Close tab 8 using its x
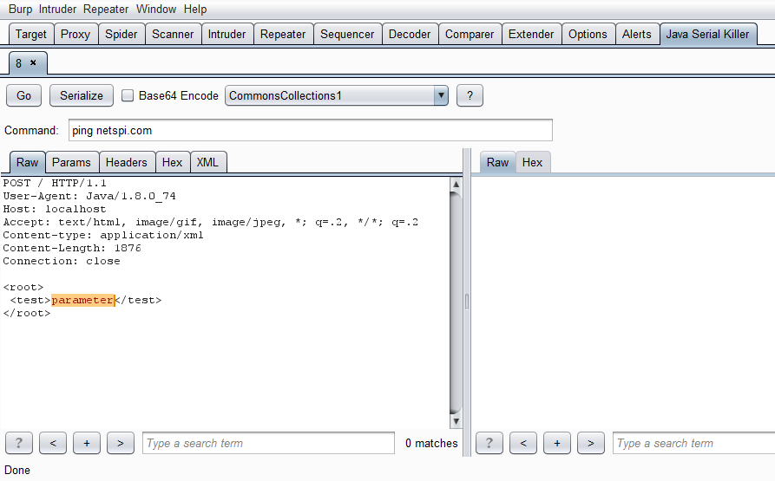The height and width of the screenshot is (481, 775). 34,63
